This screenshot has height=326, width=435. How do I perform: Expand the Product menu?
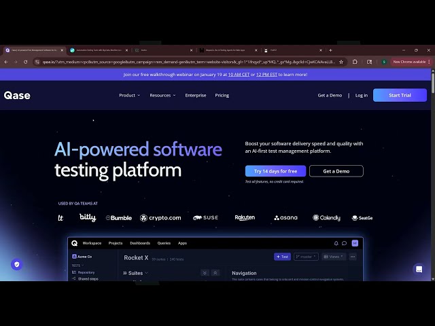coord(130,95)
